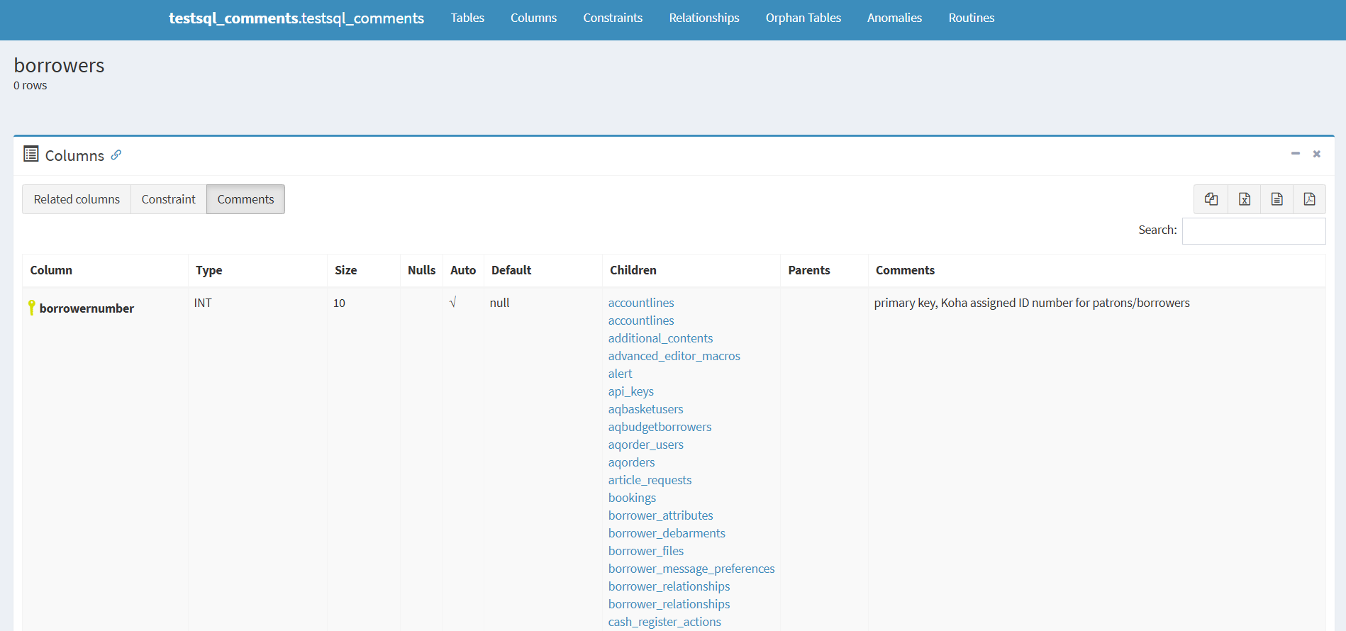The image size is (1346, 631).
Task: Export the columns table as PDF
Action: 1309,199
